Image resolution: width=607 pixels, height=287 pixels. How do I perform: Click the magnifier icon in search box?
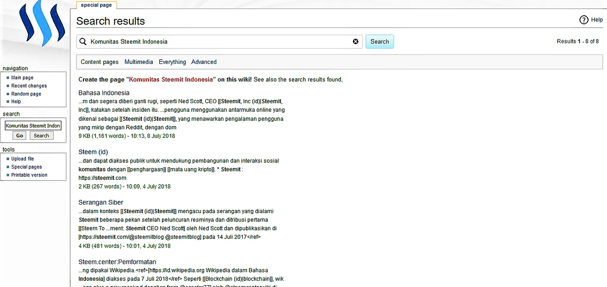point(83,42)
